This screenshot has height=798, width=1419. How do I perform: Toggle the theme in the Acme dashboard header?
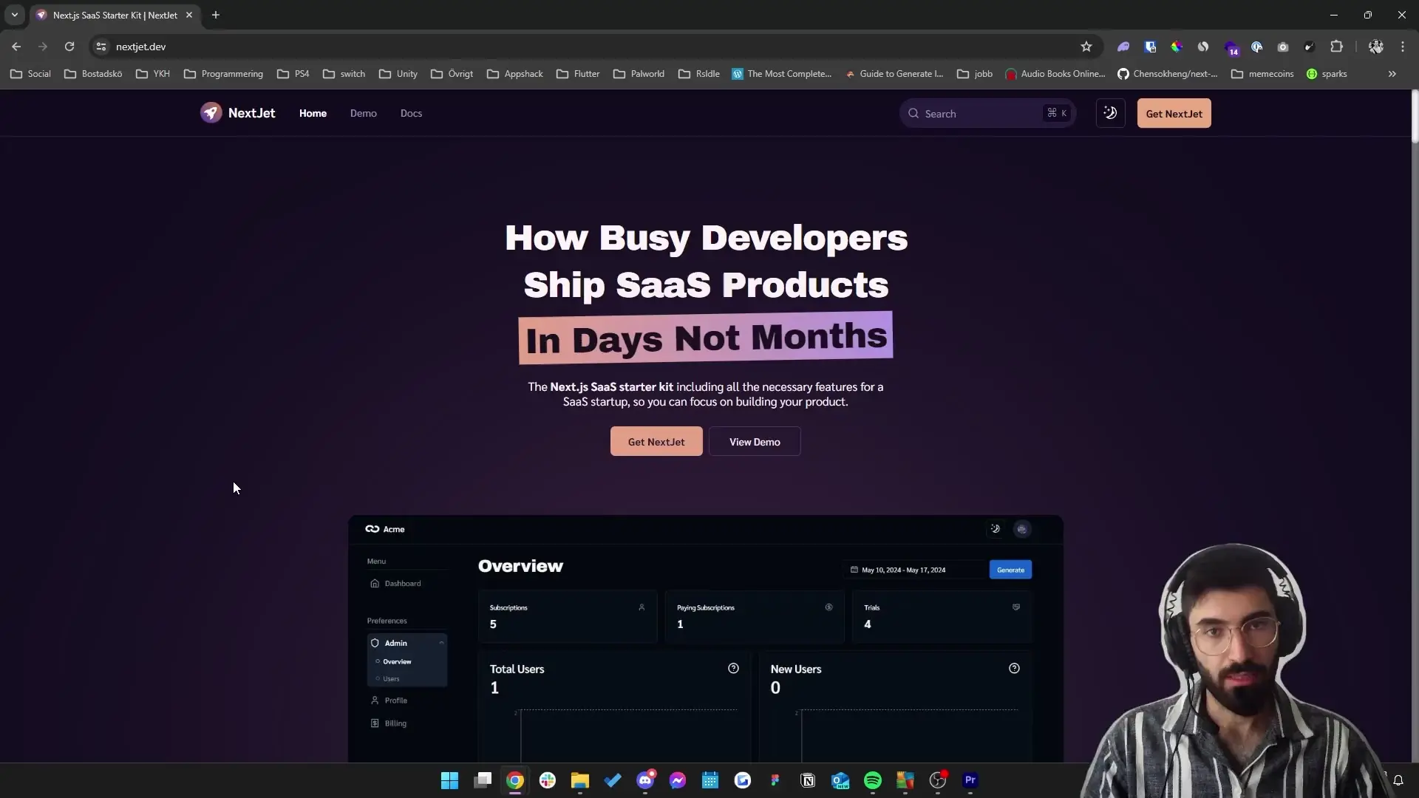click(x=996, y=529)
